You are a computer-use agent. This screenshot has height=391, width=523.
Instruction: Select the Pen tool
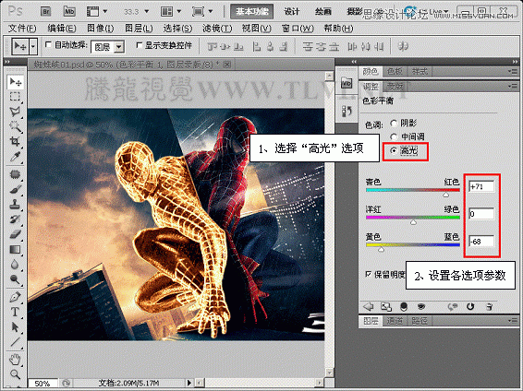pos(15,297)
